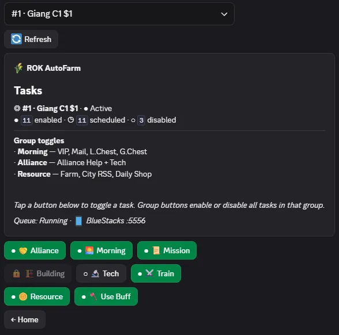Click the coin icon on Resource button

[23, 296]
